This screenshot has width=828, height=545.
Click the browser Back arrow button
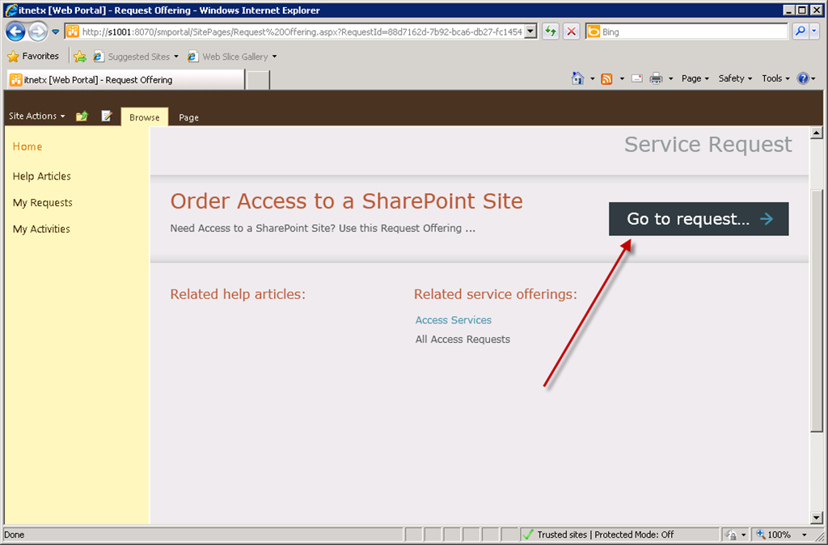(x=15, y=32)
